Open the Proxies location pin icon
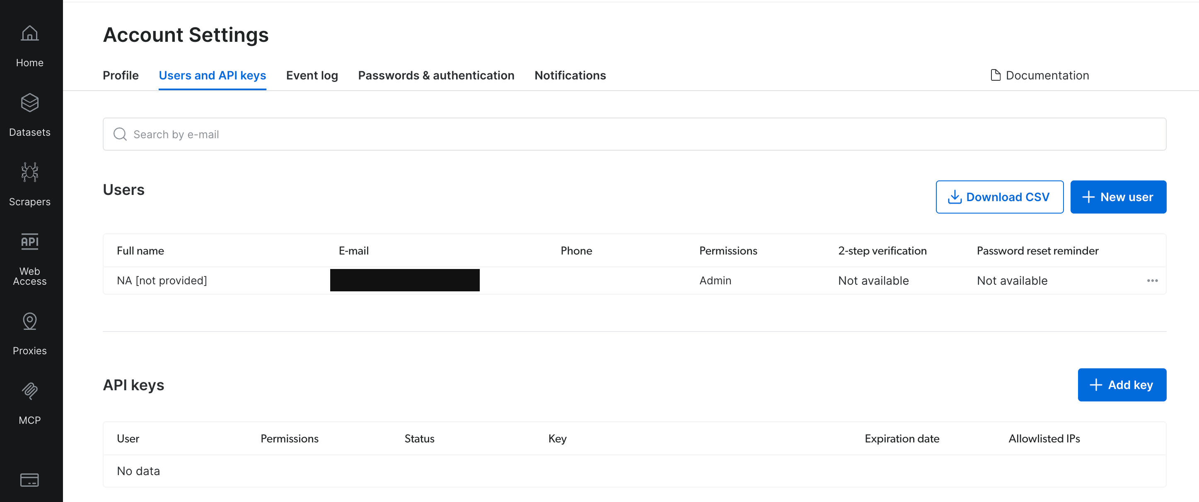Image resolution: width=1199 pixels, height=502 pixels. (29, 321)
